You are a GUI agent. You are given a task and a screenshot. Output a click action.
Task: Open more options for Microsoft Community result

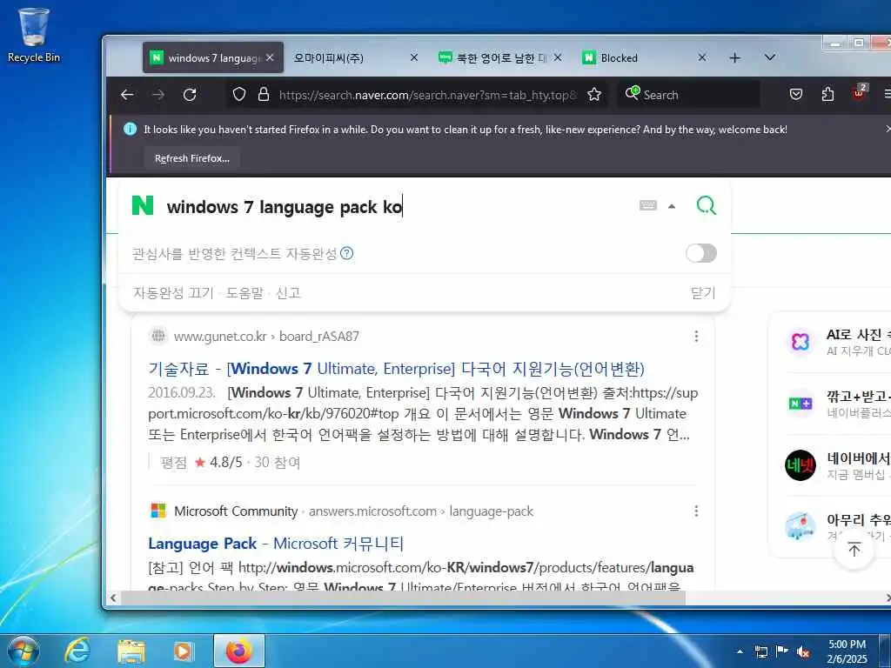[x=696, y=511]
